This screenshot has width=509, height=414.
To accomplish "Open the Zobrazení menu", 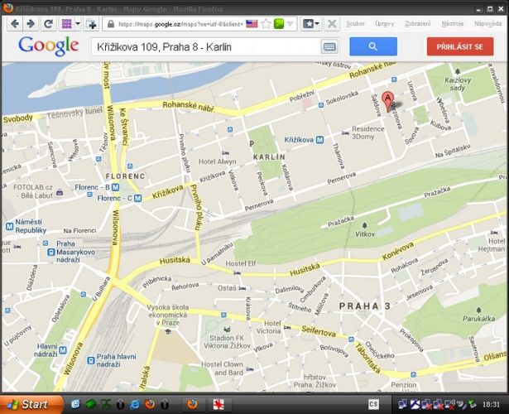I will (417, 24).
